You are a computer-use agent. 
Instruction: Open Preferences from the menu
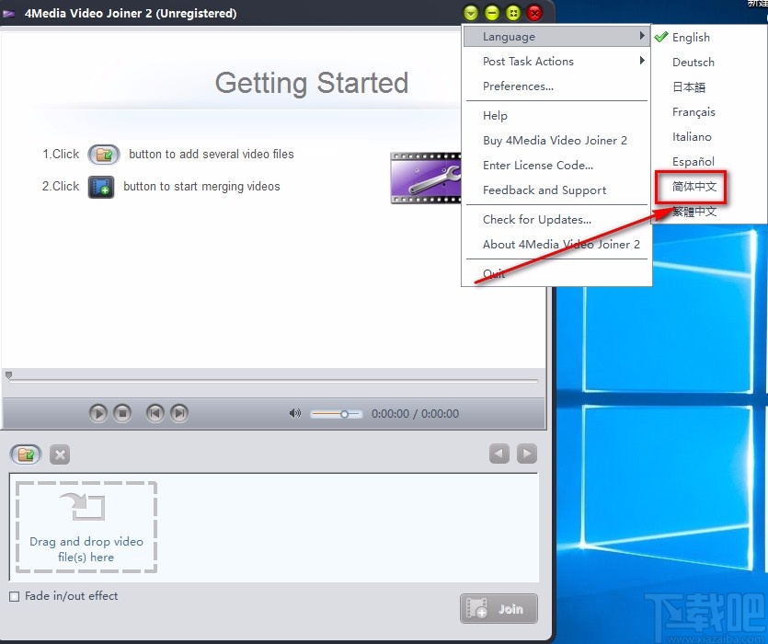556,86
